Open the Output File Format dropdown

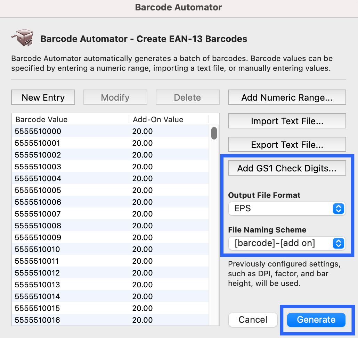(x=287, y=208)
